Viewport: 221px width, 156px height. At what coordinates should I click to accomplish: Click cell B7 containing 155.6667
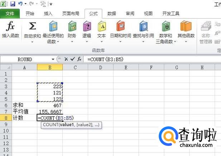click(x=50, y=112)
